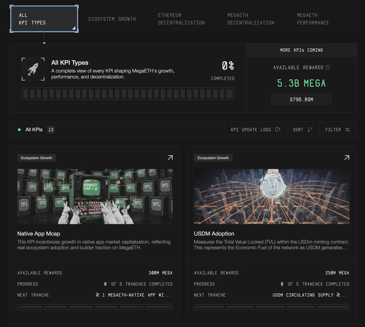Image resolution: width=365 pixels, height=327 pixels.
Task: Click the 5.3B MEGA rewards value
Action: 301,83
